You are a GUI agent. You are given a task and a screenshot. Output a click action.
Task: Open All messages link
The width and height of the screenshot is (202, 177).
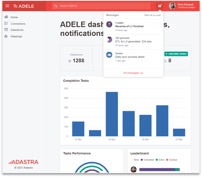pyautogui.click(x=133, y=73)
